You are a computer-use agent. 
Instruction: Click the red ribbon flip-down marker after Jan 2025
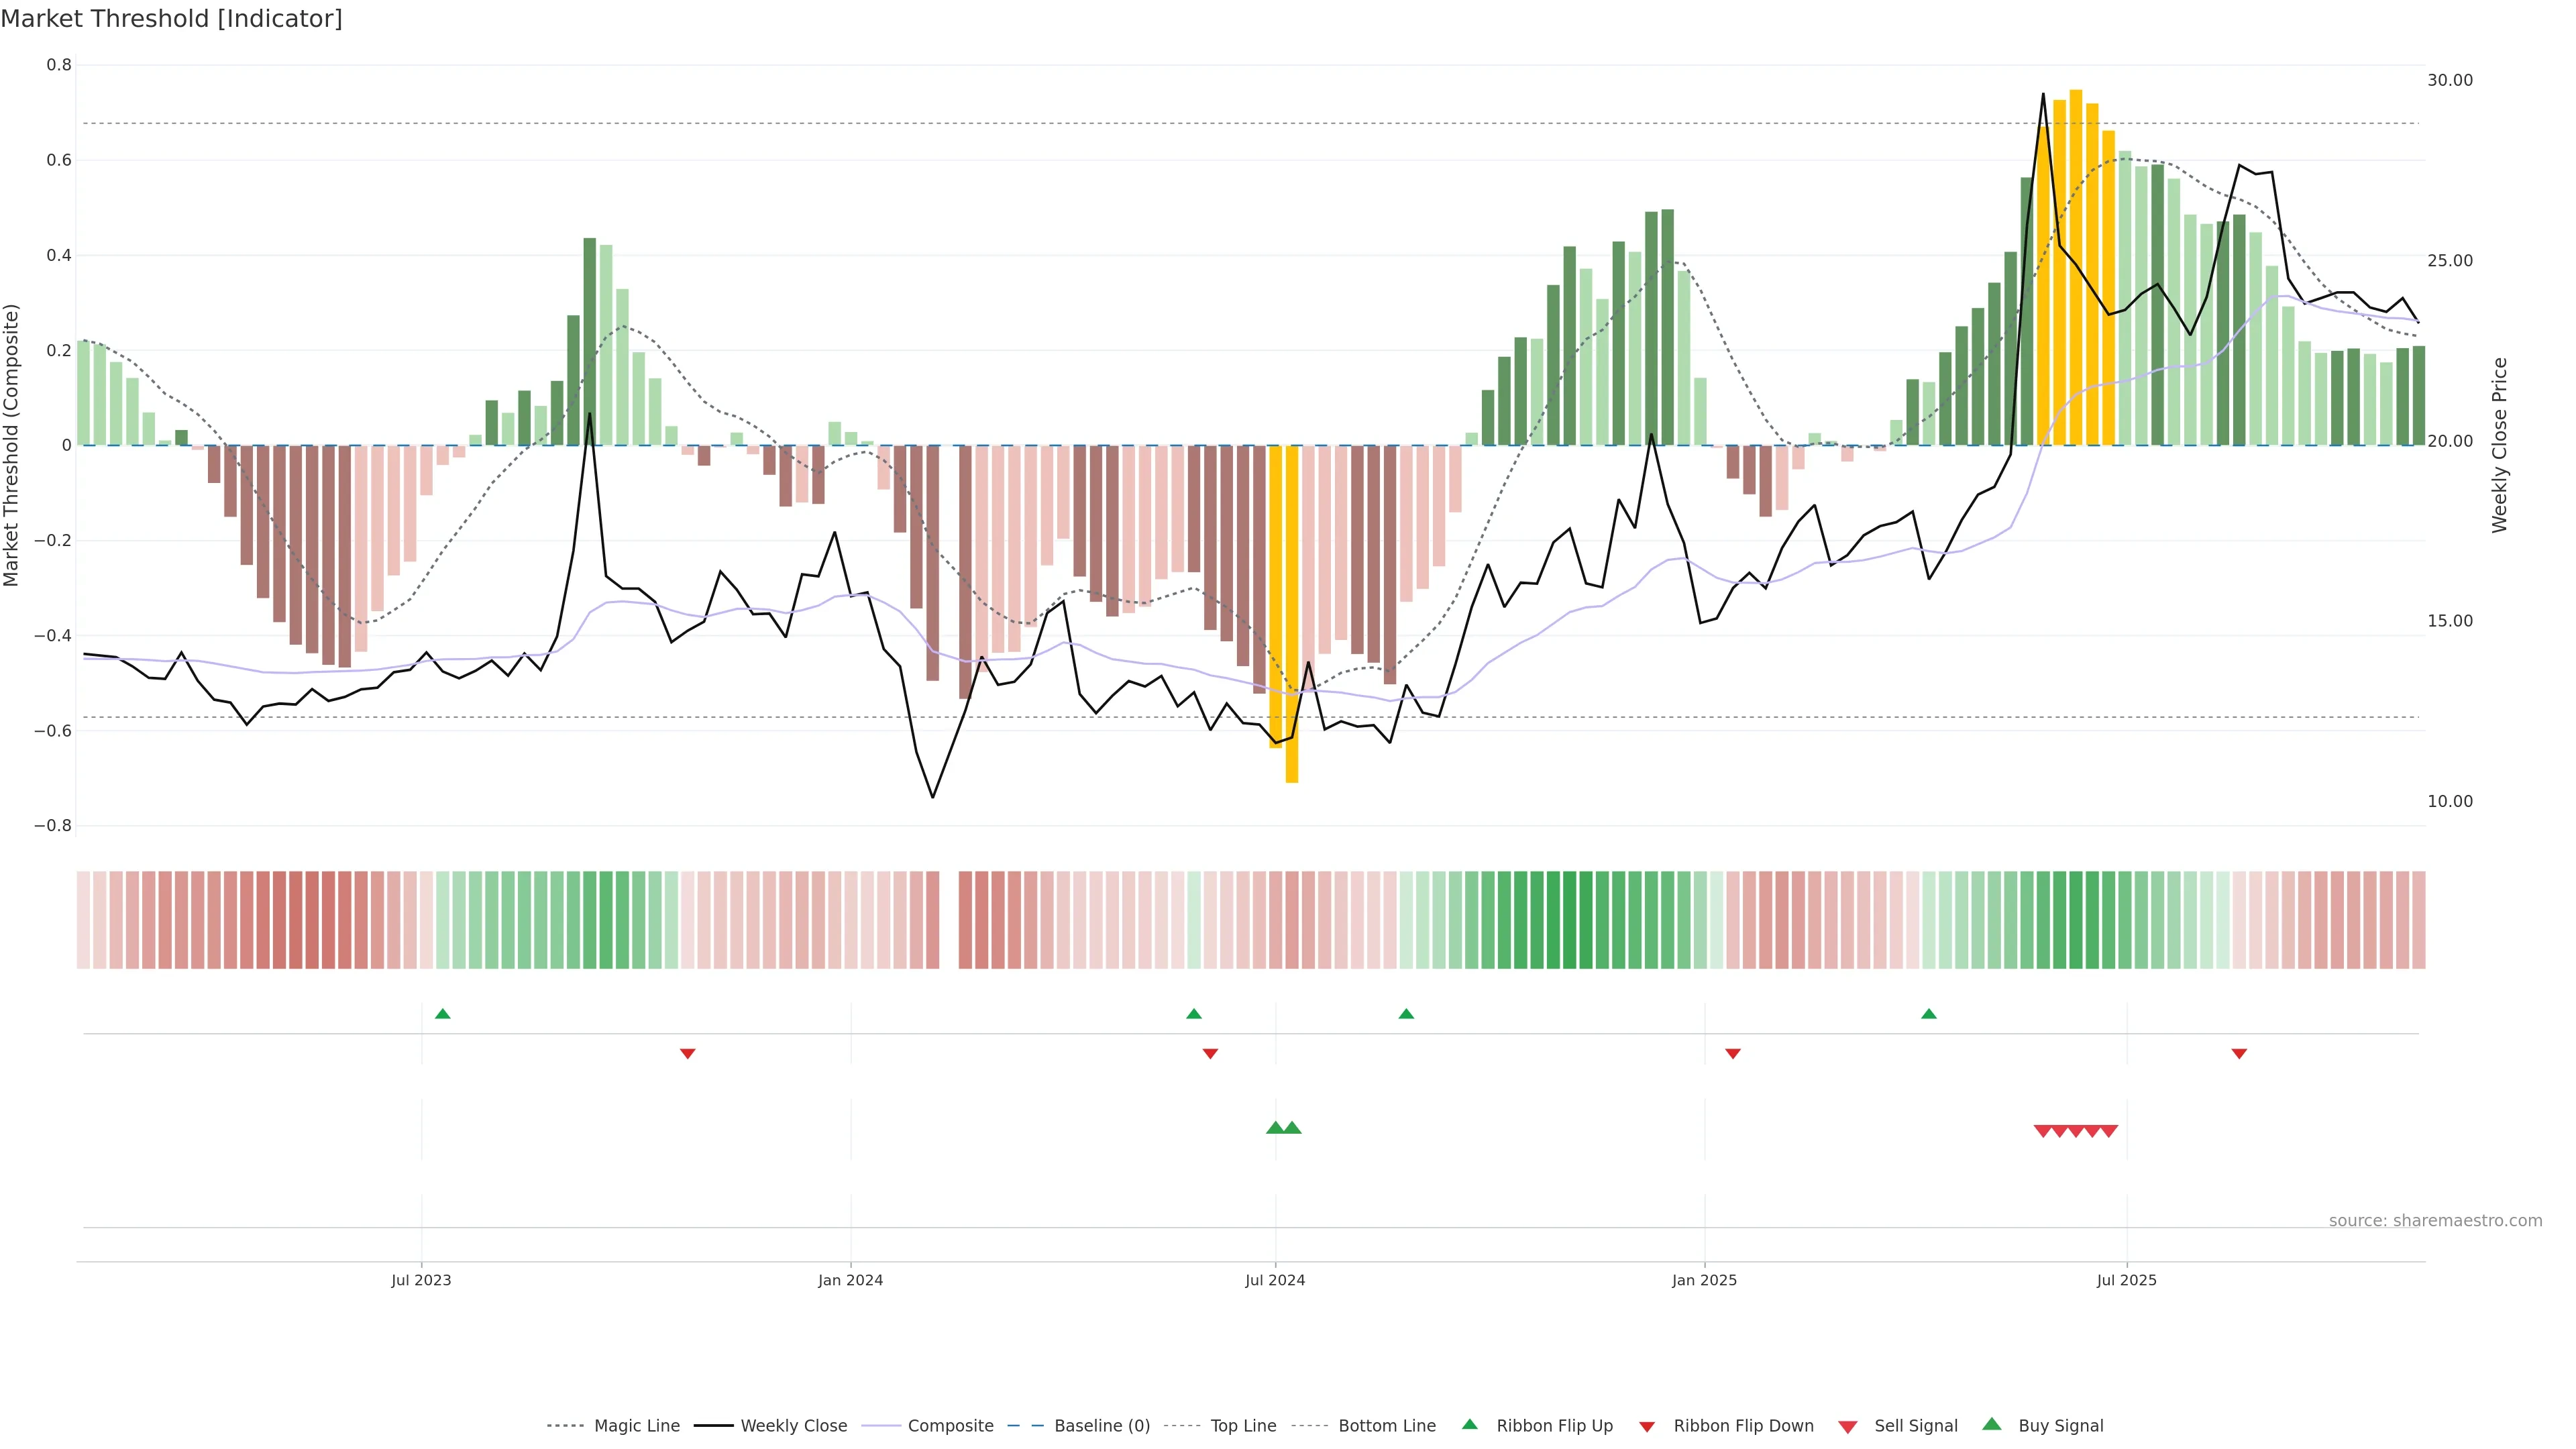1733,1053
